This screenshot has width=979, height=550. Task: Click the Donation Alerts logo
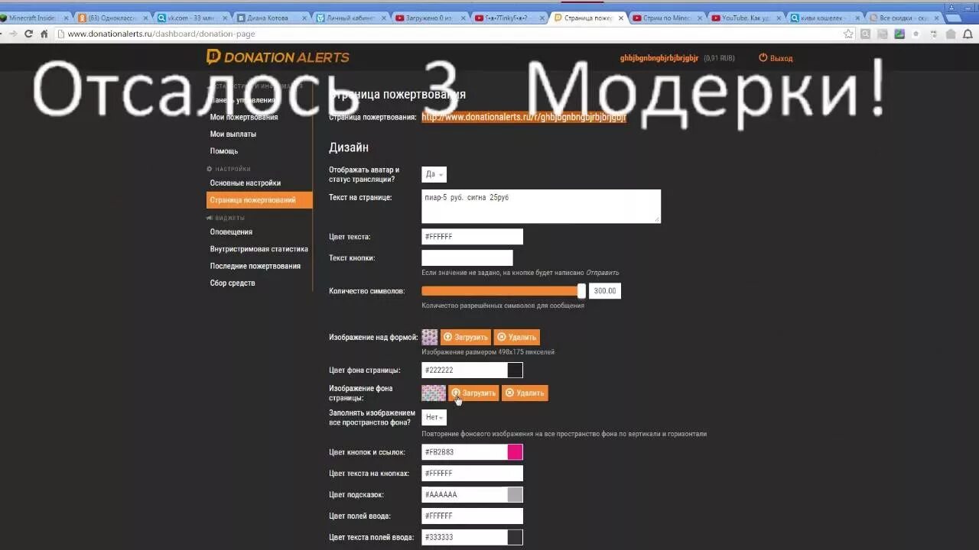tap(278, 57)
